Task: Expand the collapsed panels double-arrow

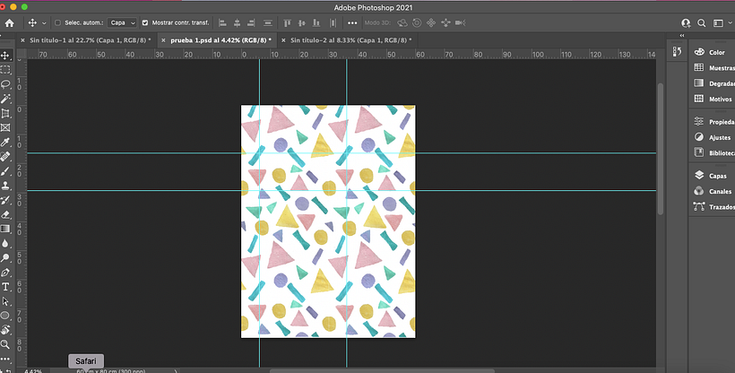Action: click(x=682, y=36)
